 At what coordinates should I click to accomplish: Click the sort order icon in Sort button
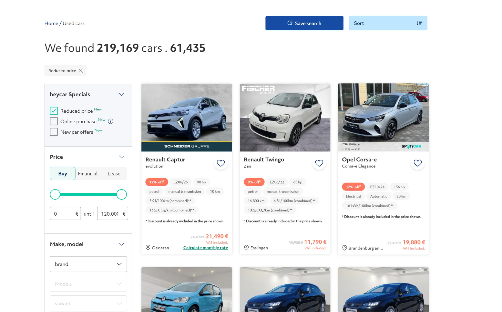419,23
